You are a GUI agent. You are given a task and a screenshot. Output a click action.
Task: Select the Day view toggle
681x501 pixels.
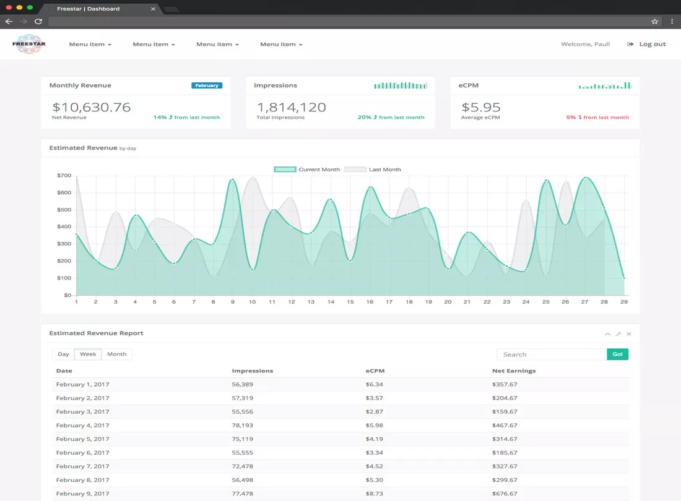point(63,354)
